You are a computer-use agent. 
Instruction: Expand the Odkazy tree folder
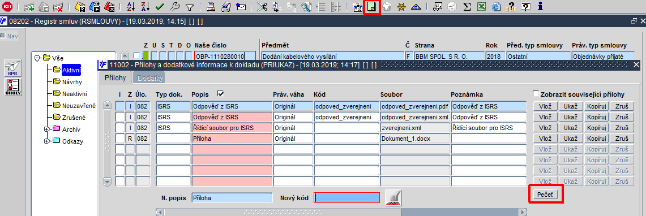46,141
